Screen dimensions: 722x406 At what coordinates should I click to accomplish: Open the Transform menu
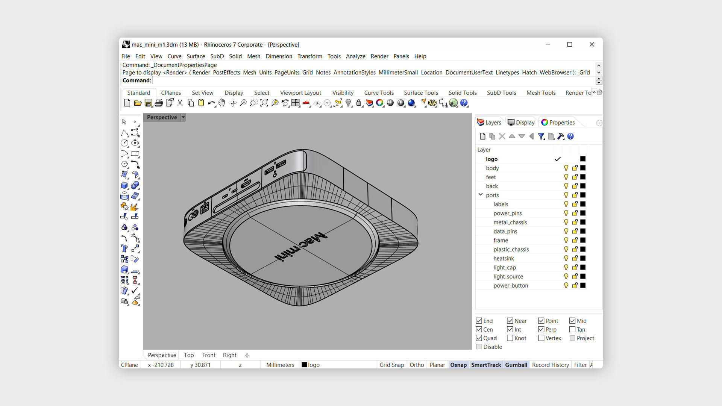point(309,56)
